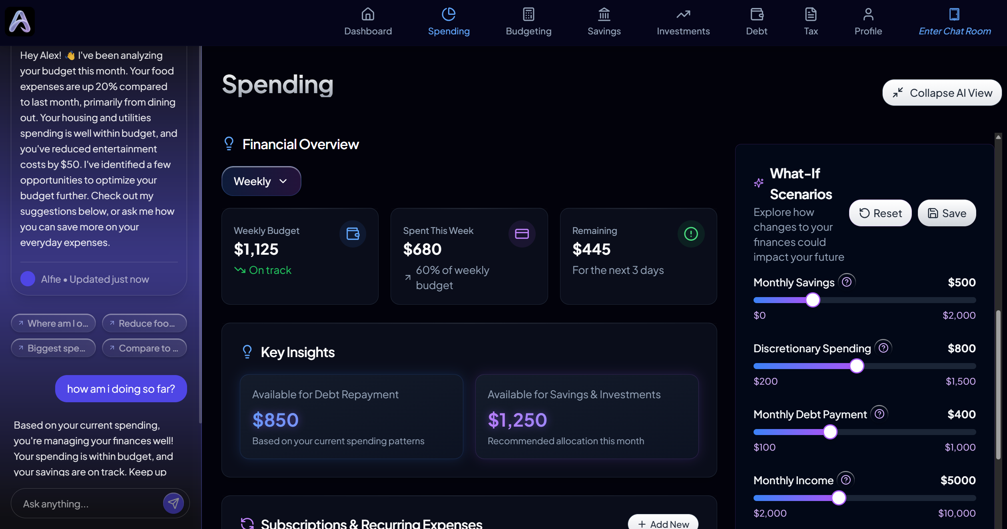
Task: Click 'Alfie • Updated just now' text
Action: (x=95, y=279)
